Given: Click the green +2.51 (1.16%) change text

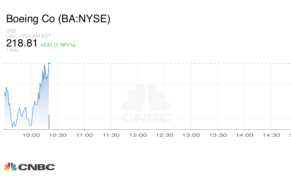Looking at the screenshot, I should [x=58, y=44].
